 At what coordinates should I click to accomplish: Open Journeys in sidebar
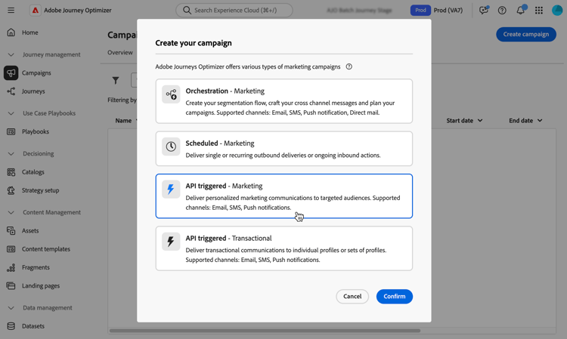pyautogui.click(x=33, y=91)
